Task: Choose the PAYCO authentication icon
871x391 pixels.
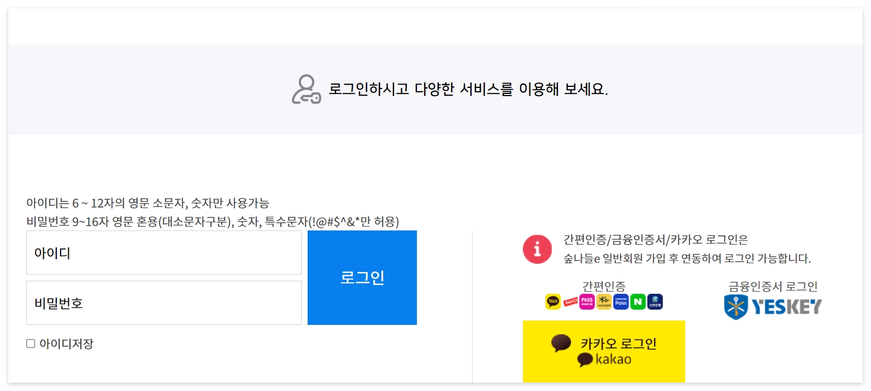Action: (570, 301)
